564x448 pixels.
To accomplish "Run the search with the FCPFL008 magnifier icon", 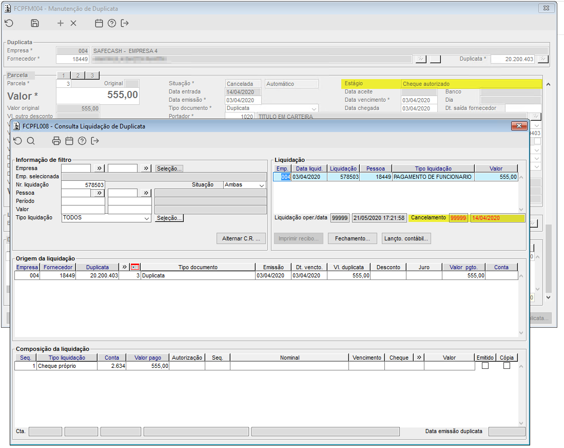I will [x=31, y=141].
